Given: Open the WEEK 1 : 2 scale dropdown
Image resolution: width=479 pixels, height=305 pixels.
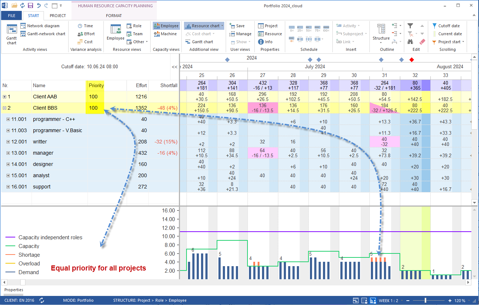Looking at the screenshot, I should coord(390,301).
